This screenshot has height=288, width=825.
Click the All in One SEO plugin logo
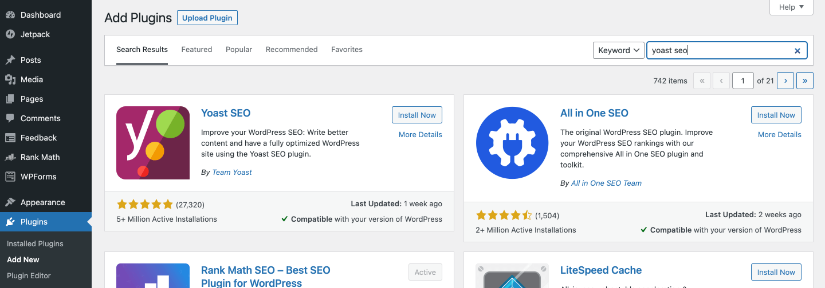513,143
